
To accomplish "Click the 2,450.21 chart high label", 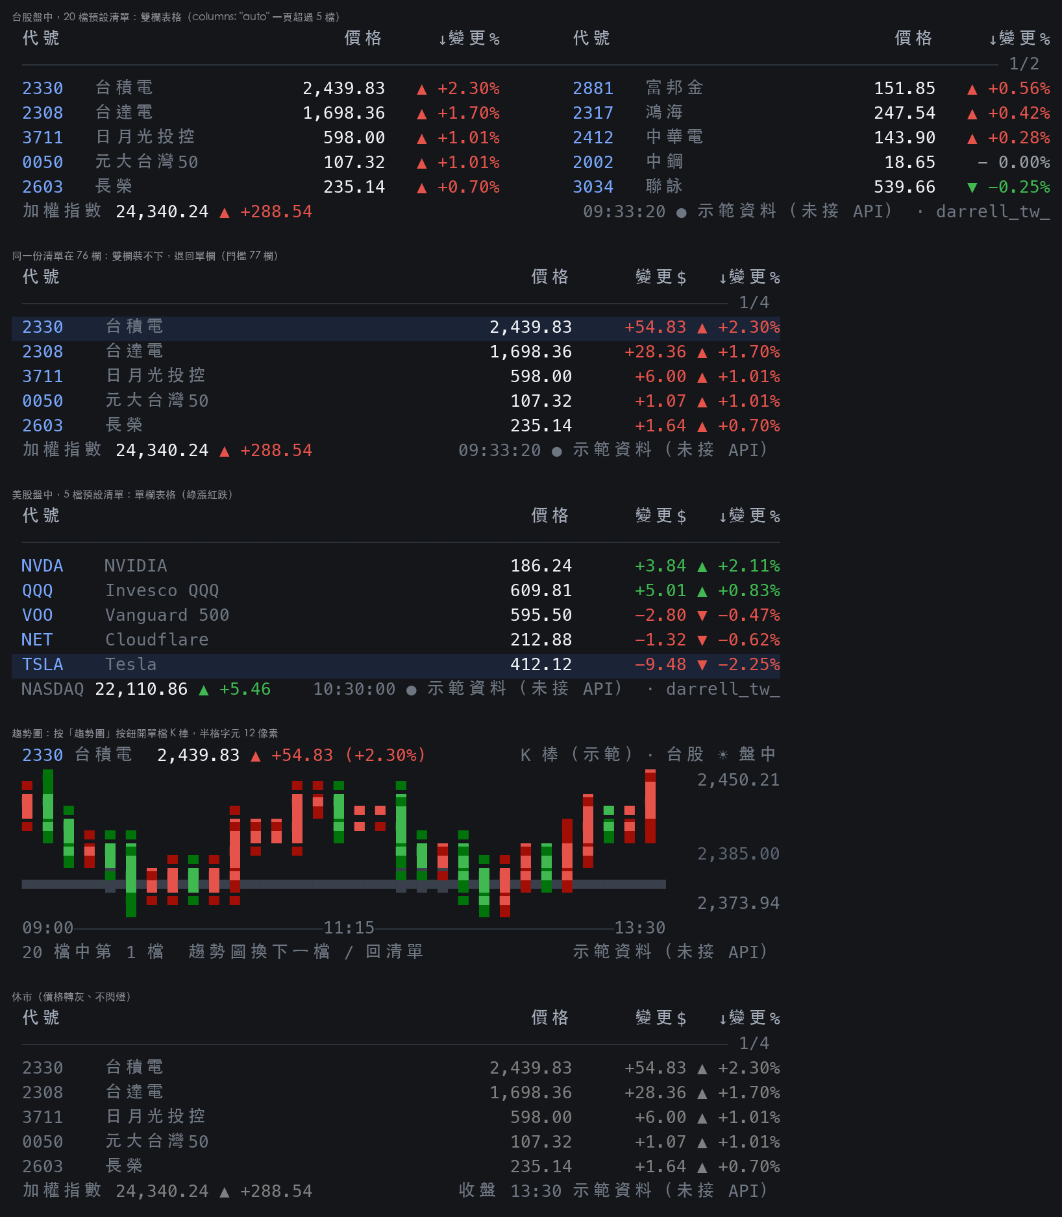I will [x=738, y=780].
